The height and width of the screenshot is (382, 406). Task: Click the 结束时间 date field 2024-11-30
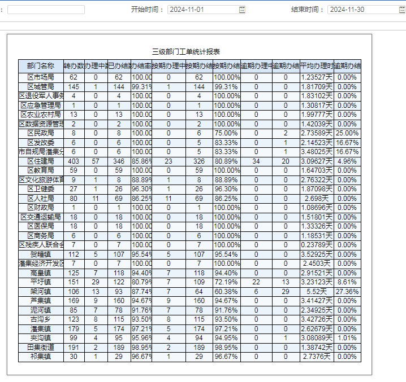point(362,10)
